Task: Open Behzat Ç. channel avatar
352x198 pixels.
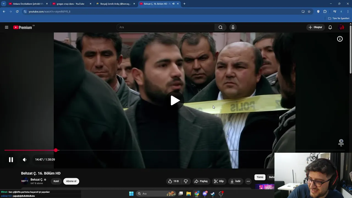Action: 25,181
